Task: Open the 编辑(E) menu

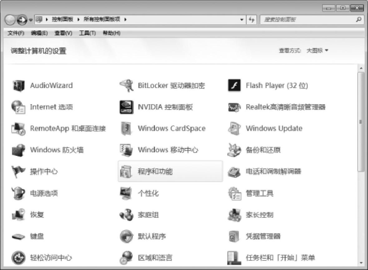Action: [39, 33]
